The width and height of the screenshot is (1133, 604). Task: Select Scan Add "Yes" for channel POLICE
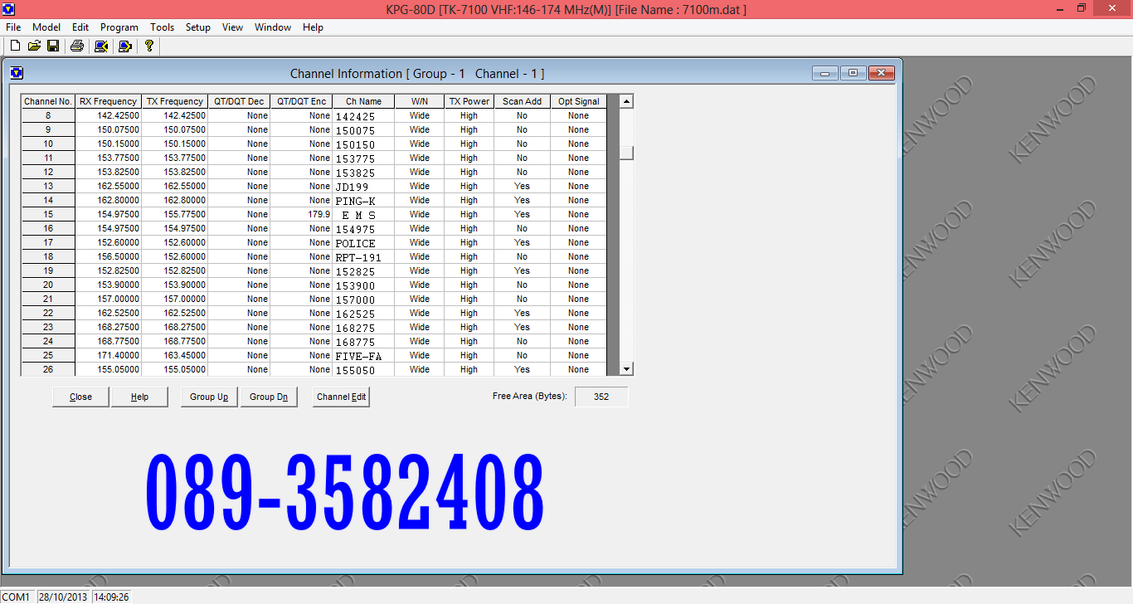click(523, 243)
